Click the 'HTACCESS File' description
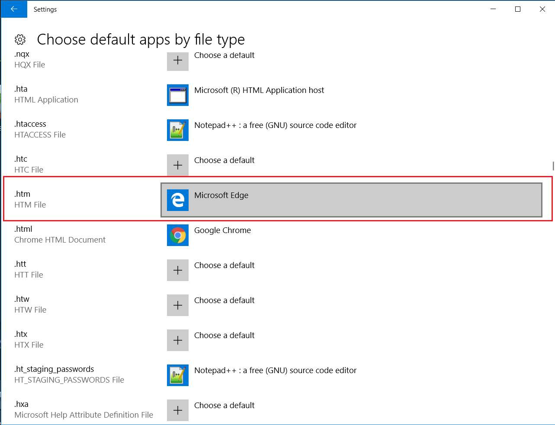The height and width of the screenshot is (425, 555). (x=40, y=135)
